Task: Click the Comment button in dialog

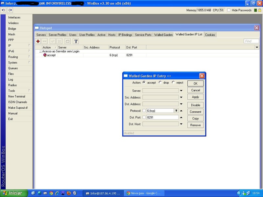Action: tap(195, 112)
